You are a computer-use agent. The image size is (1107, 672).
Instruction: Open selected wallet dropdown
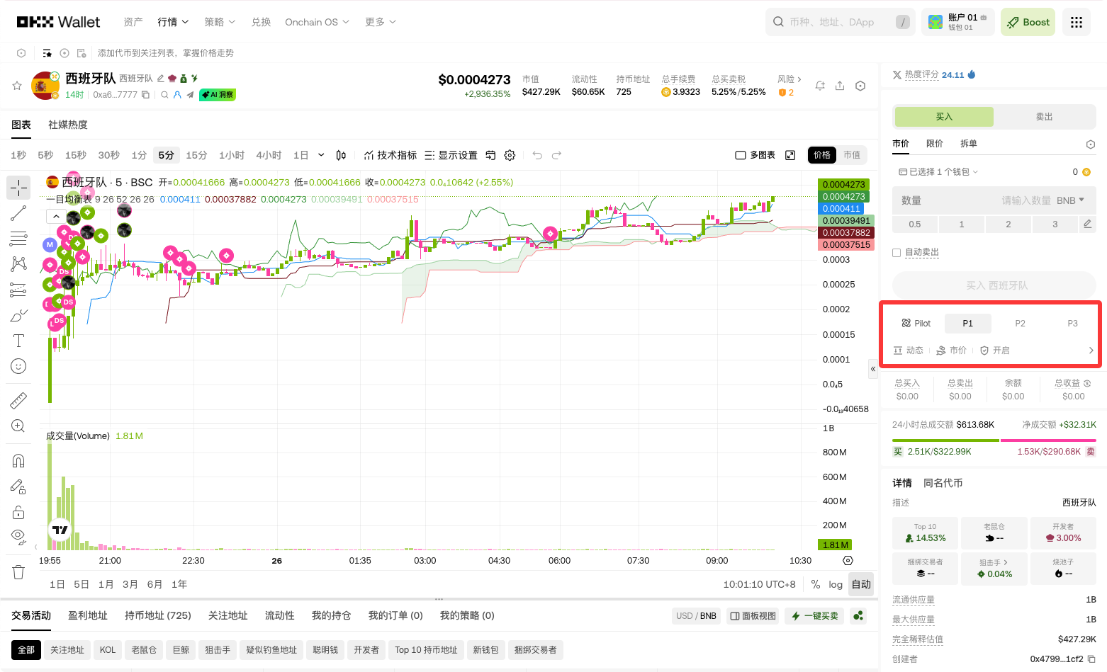[938, 172]
